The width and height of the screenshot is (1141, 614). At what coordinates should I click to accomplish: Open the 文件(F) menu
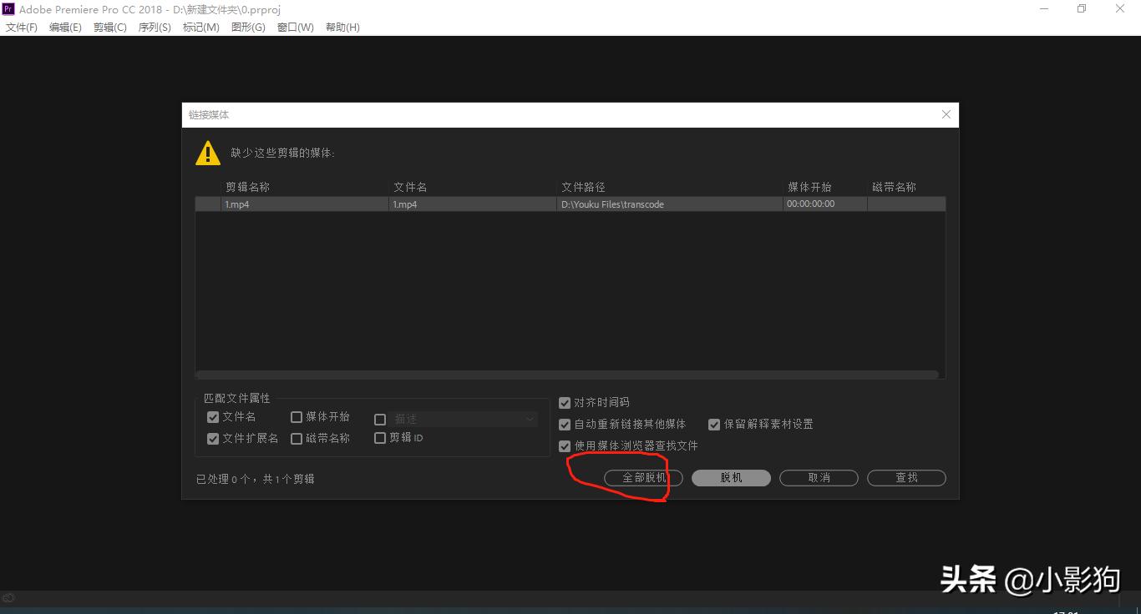tap(21, 27)
